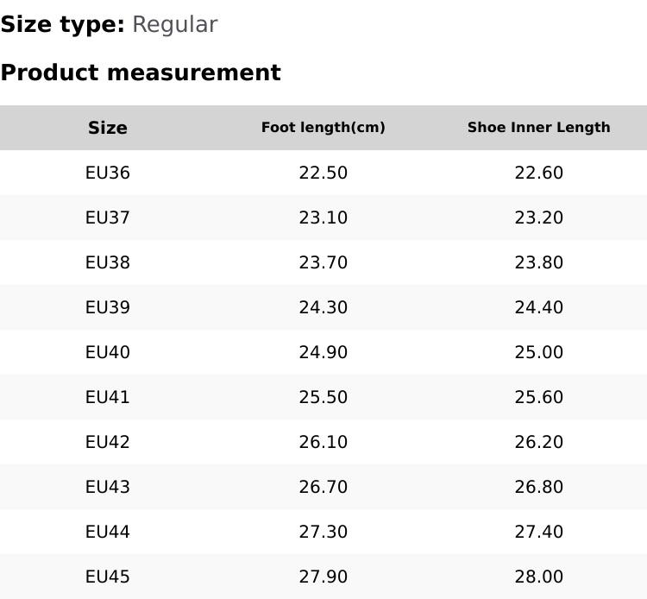This screenshot has height=599, width=647.
Task: Click the Product measurement heading
Action: 141,73
